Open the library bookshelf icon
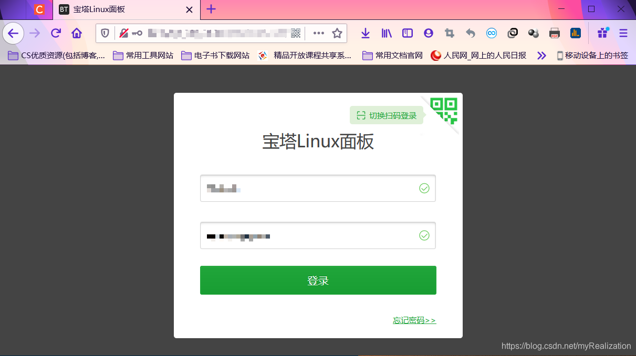Viewport: 636px width, 356px height. pos(387,34)
